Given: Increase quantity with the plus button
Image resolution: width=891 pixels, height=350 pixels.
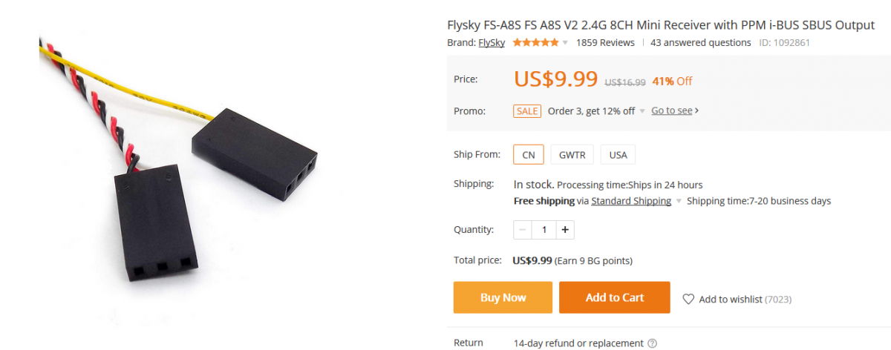Looking at the screenshot, I should pos(565,230).
